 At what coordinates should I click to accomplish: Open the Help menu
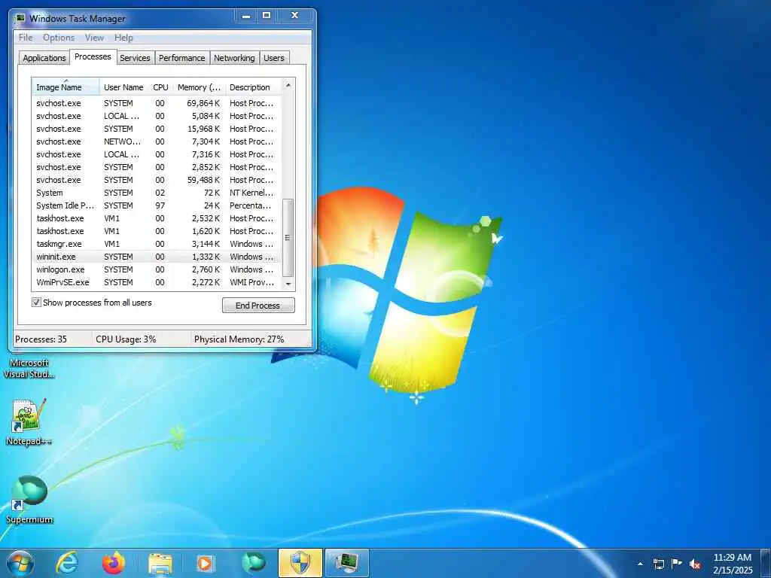(123, 38)
